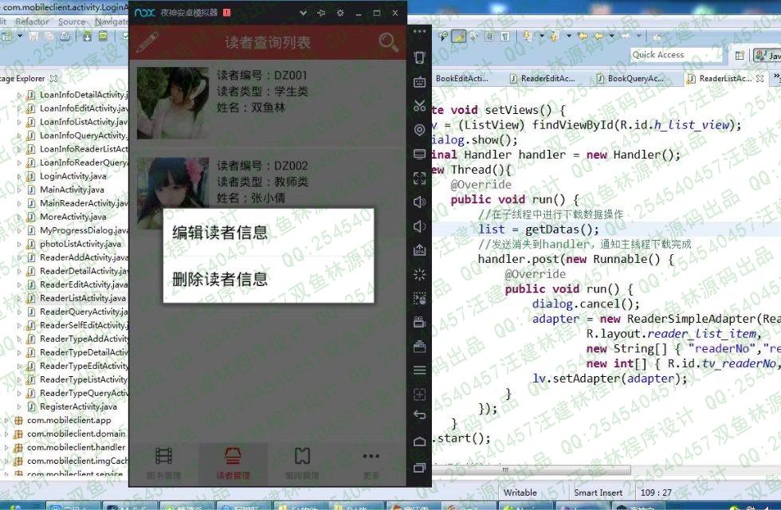Select the Java perspective button
Viewport: 781px width, 510px height.
click(x=768, y=55)
